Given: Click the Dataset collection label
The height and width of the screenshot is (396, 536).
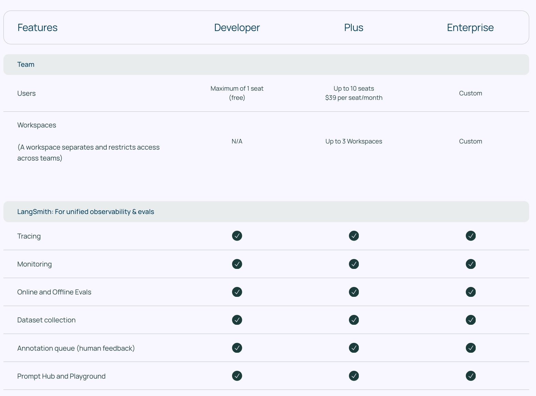Looking at the screenshot, I should tap(46, 320).
